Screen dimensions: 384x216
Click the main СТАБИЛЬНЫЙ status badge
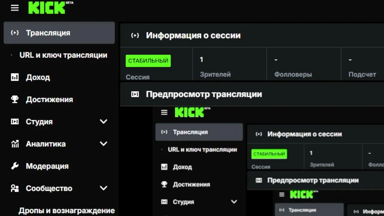point(148,61)
